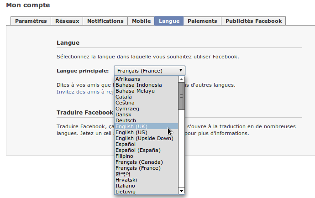Click the Langue principale dropdown box
The width and height of the screenshot is (315, 198).
click(x=150, y=71)
